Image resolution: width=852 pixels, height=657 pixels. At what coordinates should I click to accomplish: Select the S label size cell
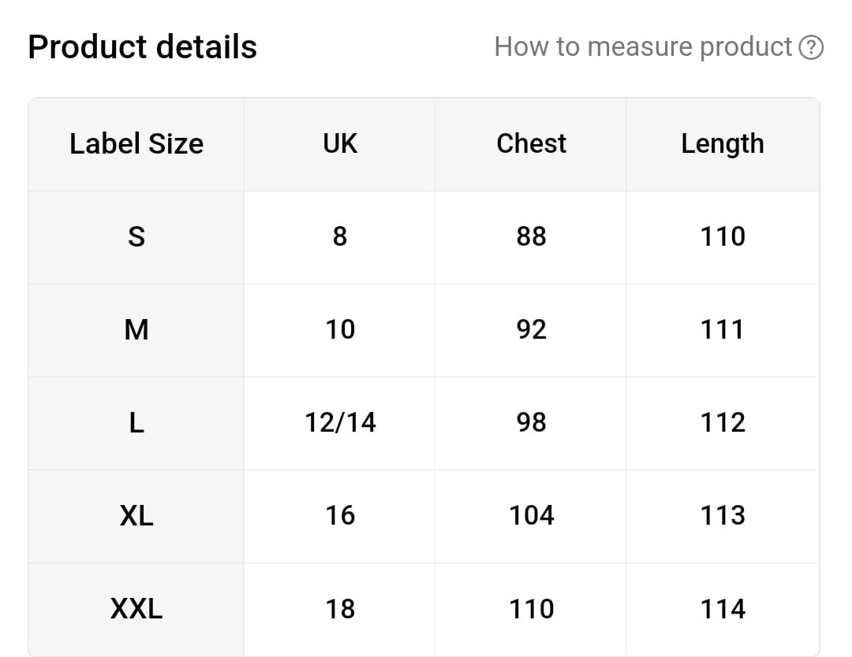[136, 236]
